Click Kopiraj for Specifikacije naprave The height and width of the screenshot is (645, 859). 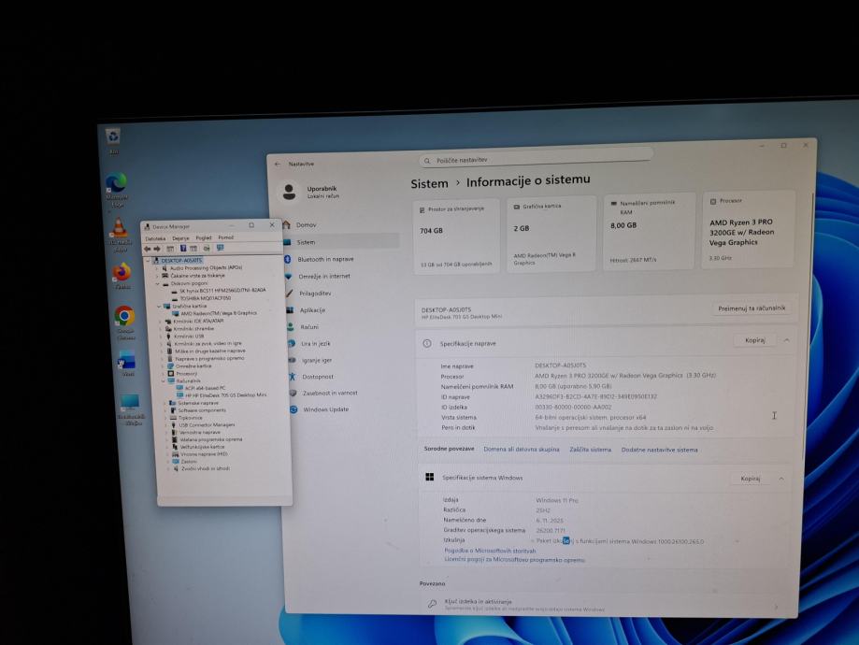[755, 340]
